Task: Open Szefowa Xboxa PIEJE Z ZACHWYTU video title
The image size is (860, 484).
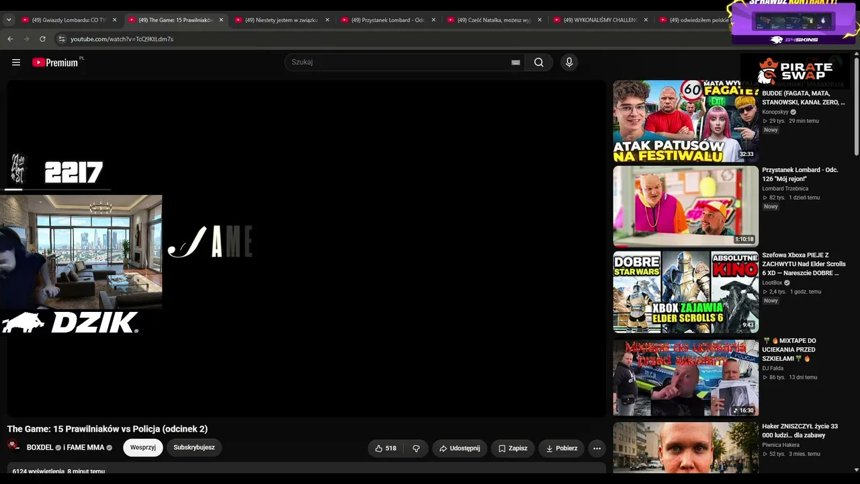Action: tap(804, 264)
